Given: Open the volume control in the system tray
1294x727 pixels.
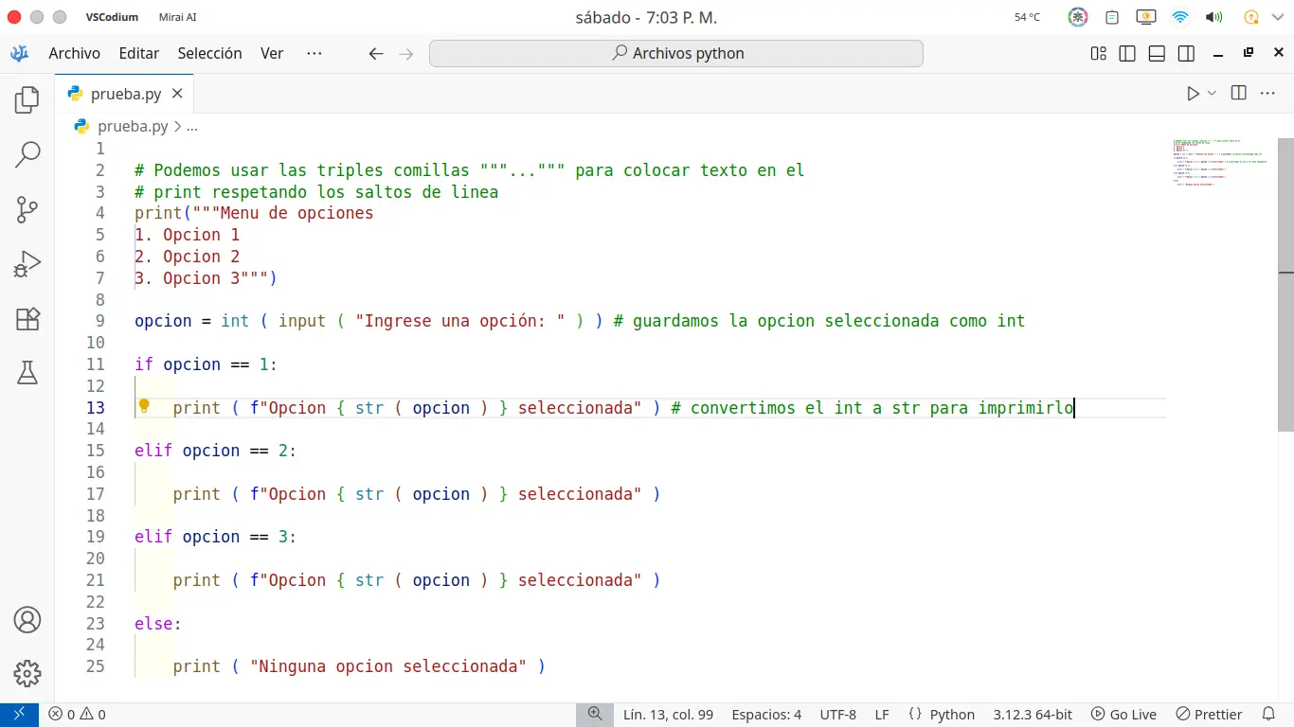Looking at the screenshot, I should click(x=1213, y=17).
